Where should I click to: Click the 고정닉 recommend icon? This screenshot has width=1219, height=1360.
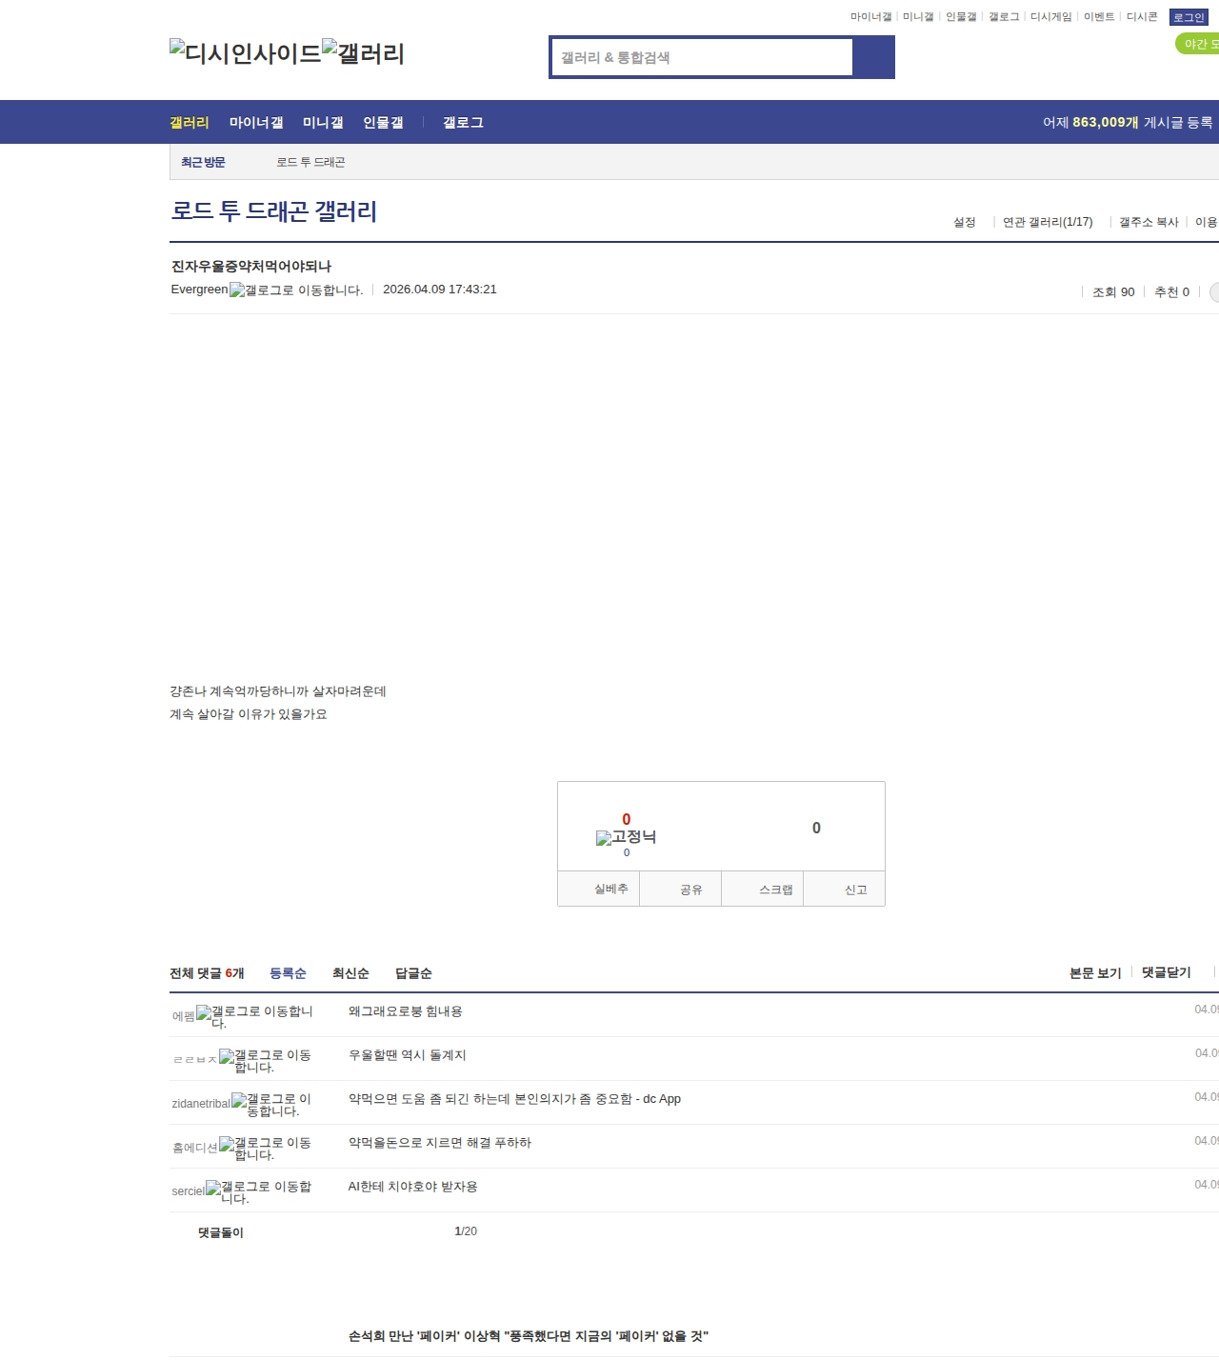click(x=626, y=837)
